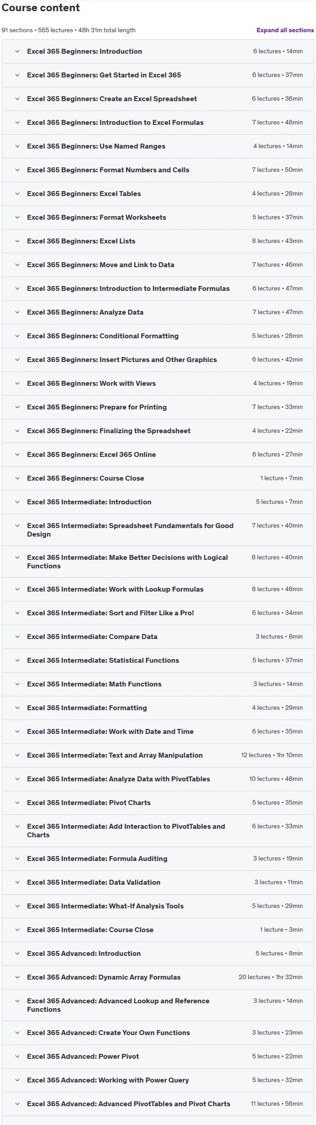Image resolution: width=316 pixels, height=1125 pixels.
Task: Open the Create an Excel Spreadsheet section
Action: click(x=158, y=99)
